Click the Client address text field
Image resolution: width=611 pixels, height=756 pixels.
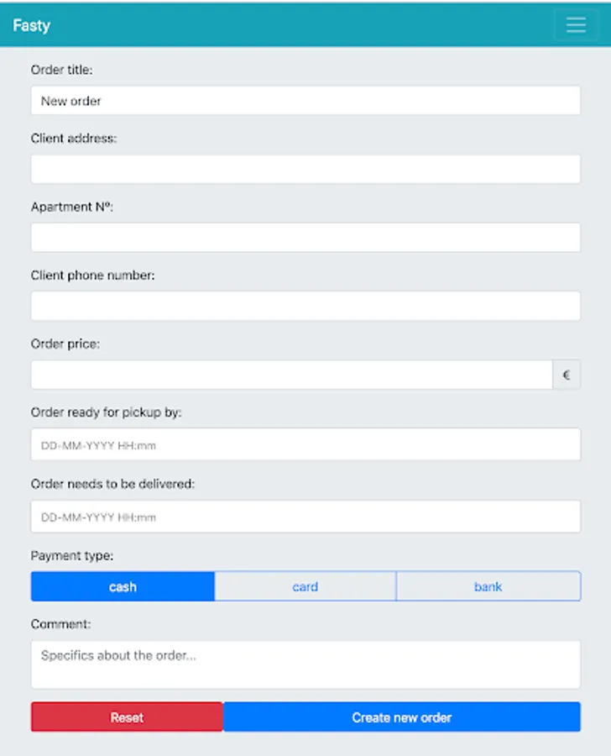click(x=305, y=169)
